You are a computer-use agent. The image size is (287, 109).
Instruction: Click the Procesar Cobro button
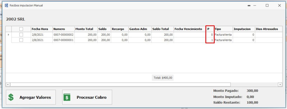[x=87, y=97]
